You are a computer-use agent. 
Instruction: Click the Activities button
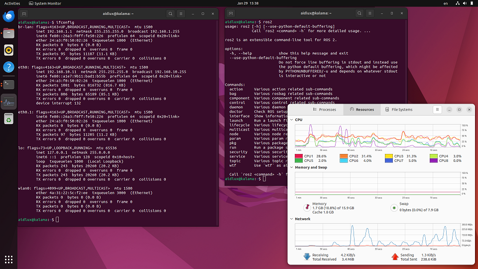[12, 3]
